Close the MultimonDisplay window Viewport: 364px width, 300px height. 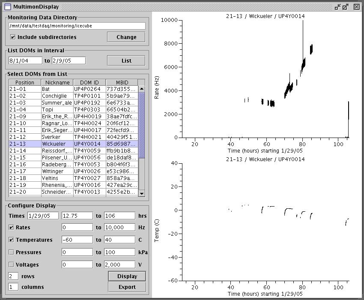[x=356, y=7]
